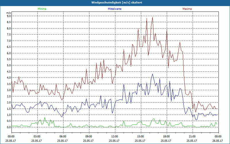Screen dimensions: 230x144
Task: Click the 21:00 time axis label
Action: (192, 136)
